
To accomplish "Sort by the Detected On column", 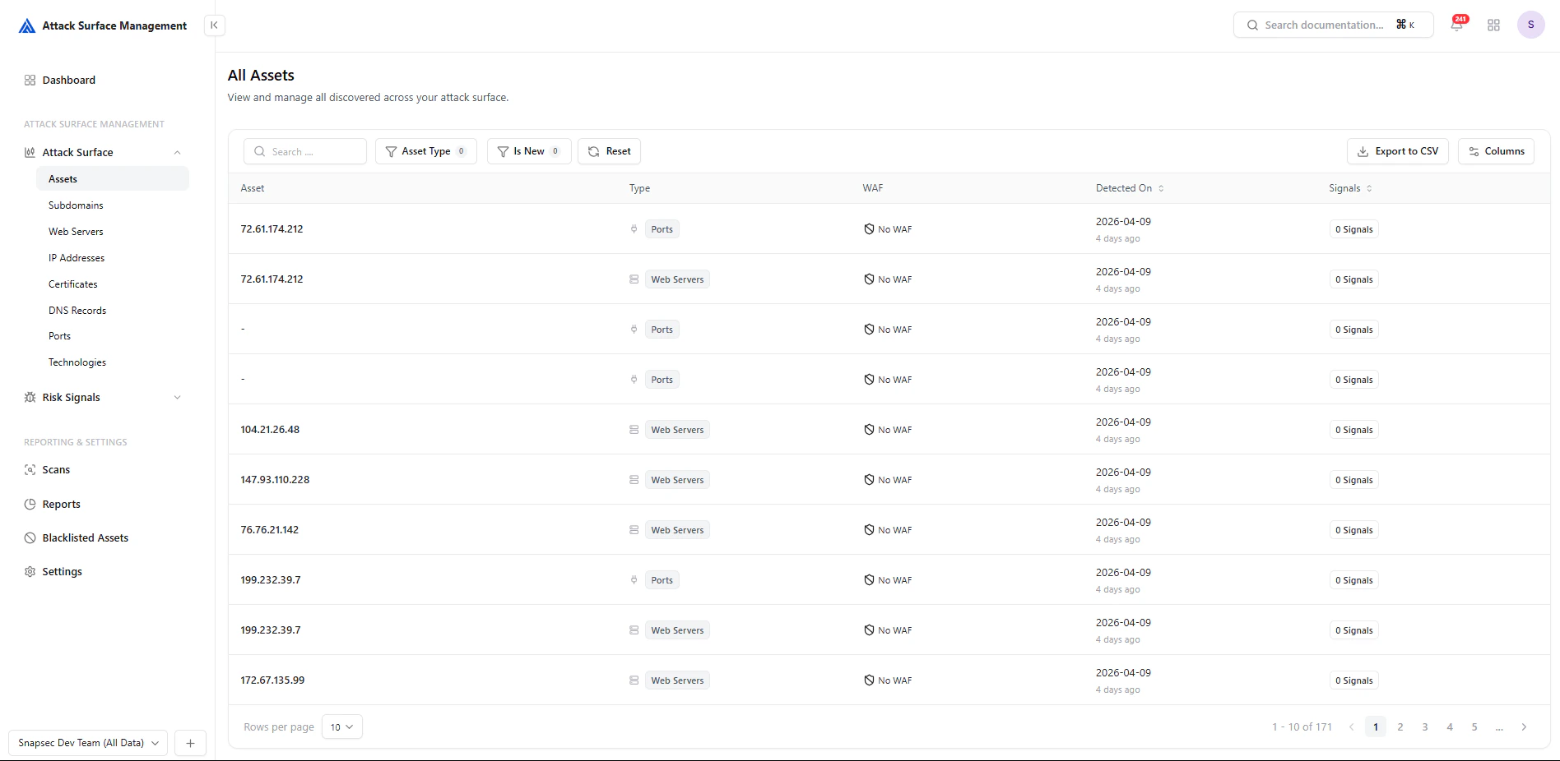I will (1130, 188).
